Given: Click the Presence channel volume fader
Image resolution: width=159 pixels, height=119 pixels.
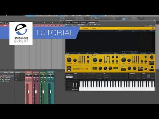Looking at the screenshot, I should pos(51,92).
